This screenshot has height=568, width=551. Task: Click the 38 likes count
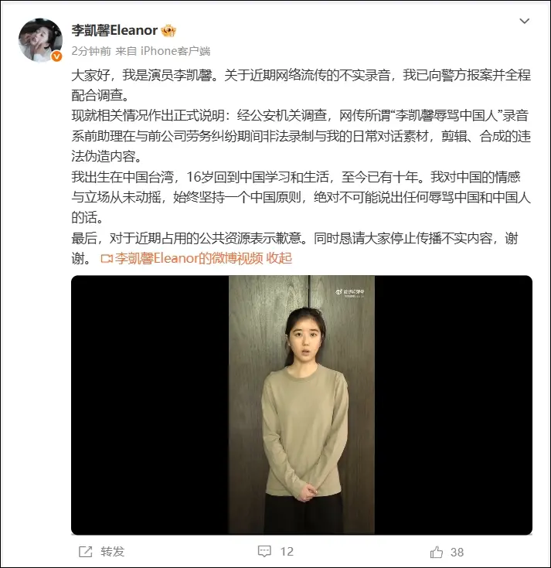click(x=457, y=552)
